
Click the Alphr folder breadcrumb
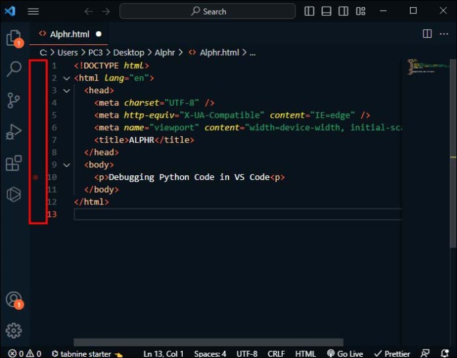coord(165,53)
